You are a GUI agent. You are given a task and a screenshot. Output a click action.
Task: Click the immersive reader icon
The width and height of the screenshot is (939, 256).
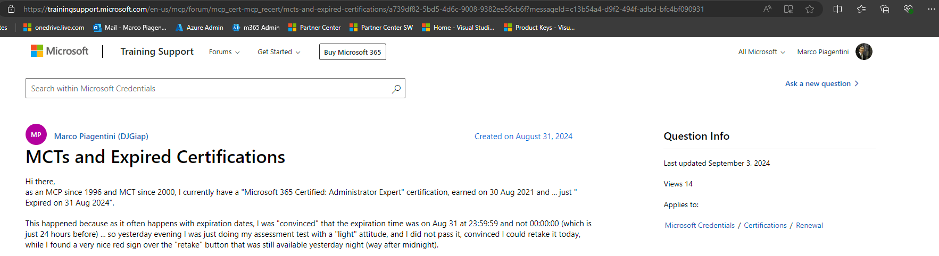tap(788, 9)
